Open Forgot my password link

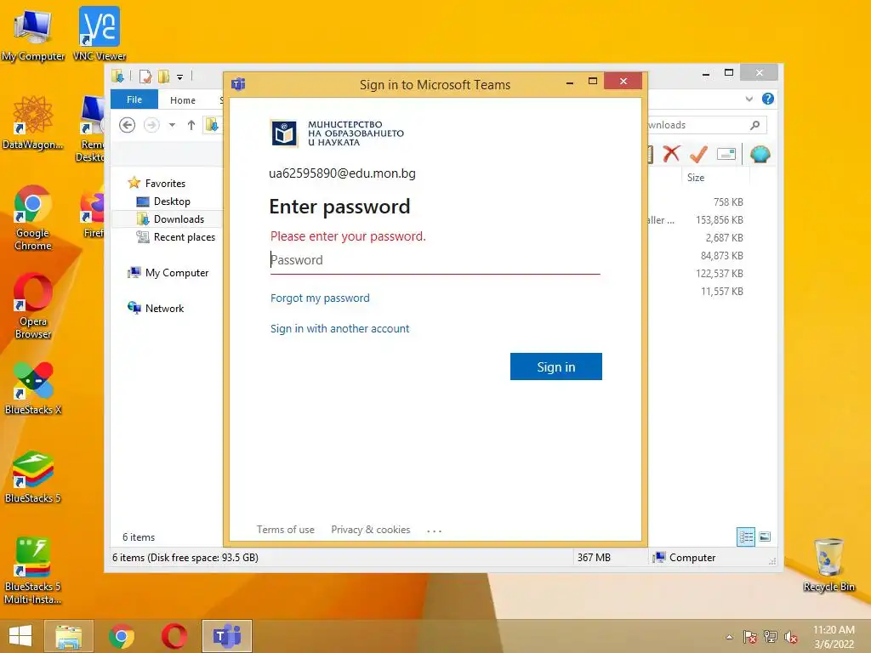pyautogui.click(x=320, y=298)
